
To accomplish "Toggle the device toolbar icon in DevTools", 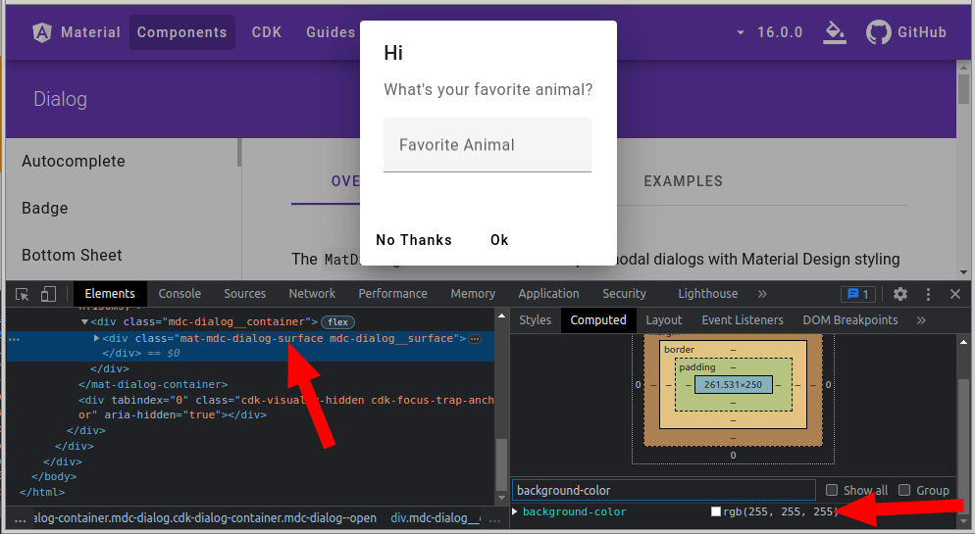I will [48, 294].
